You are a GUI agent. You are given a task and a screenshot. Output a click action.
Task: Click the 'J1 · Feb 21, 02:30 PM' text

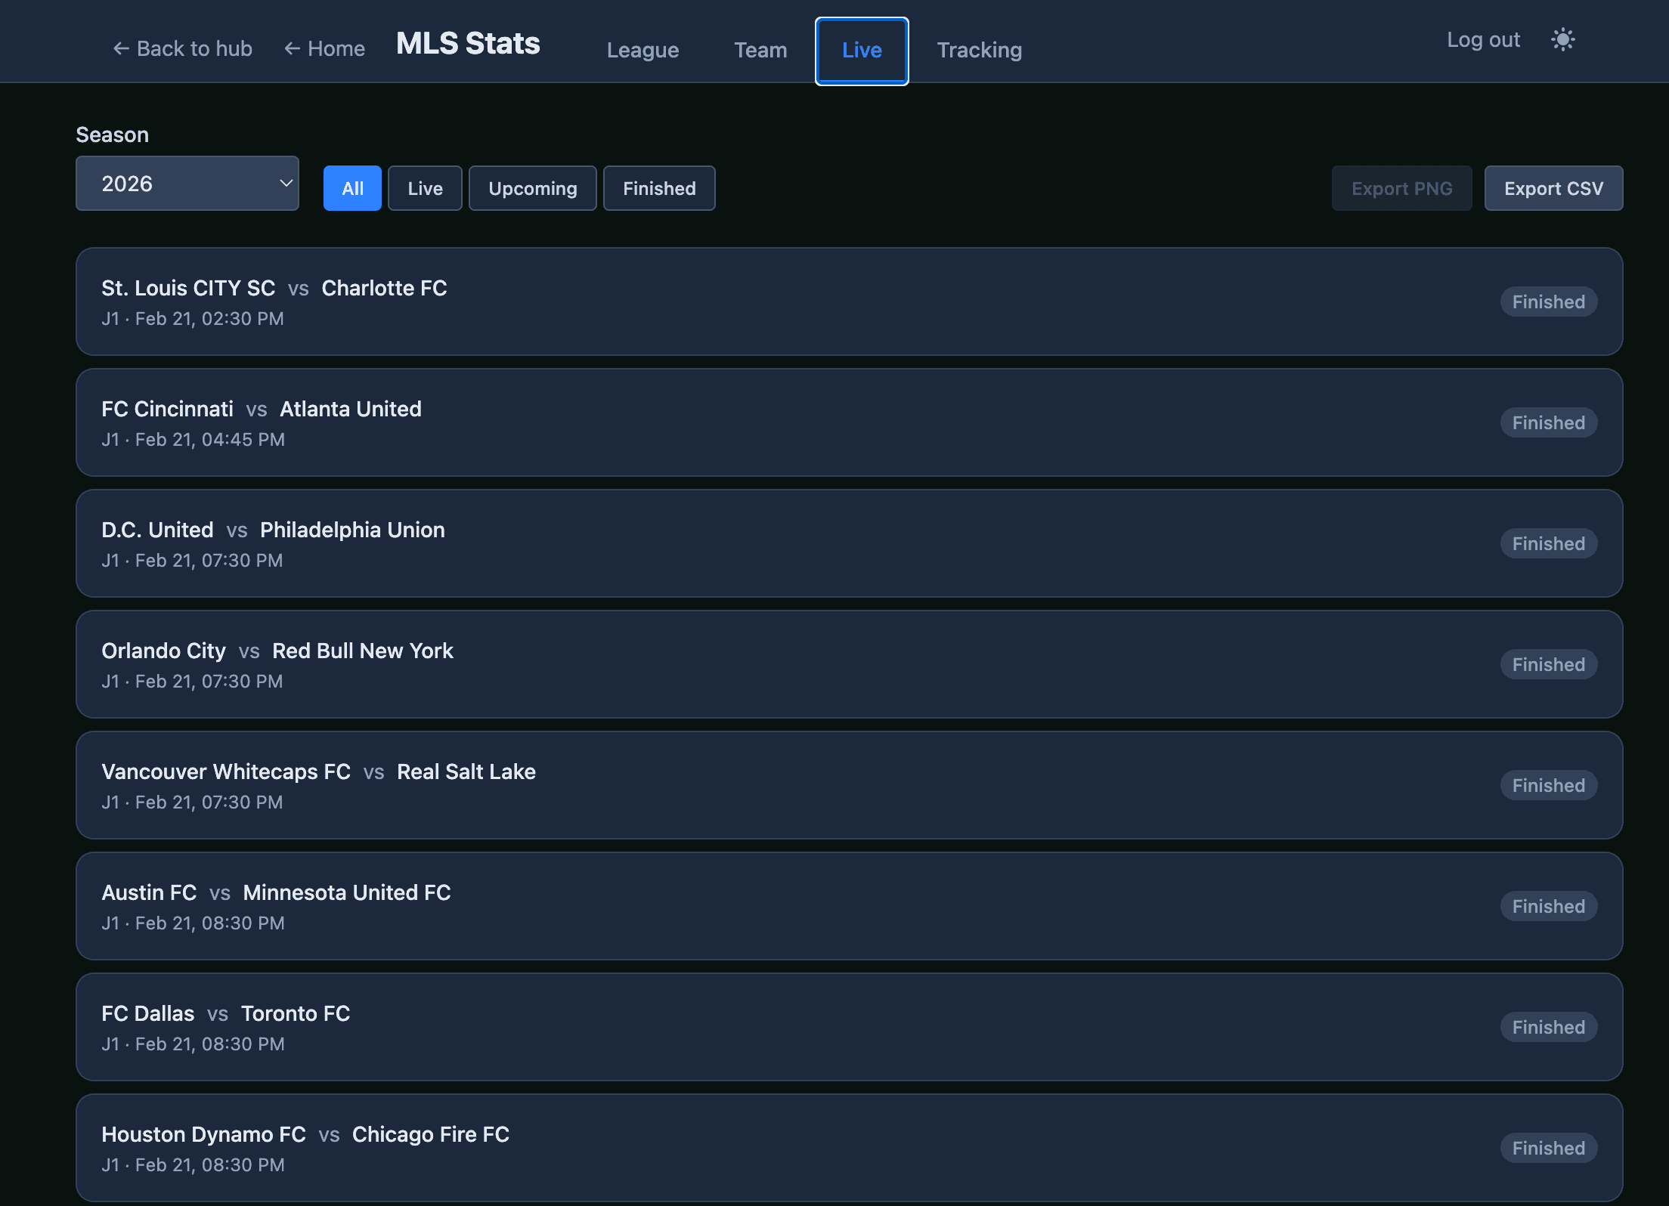[193, 319]
